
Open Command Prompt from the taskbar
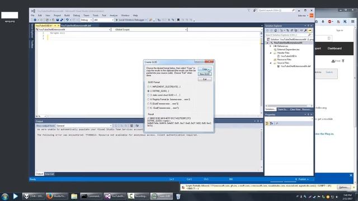(91, 196)
